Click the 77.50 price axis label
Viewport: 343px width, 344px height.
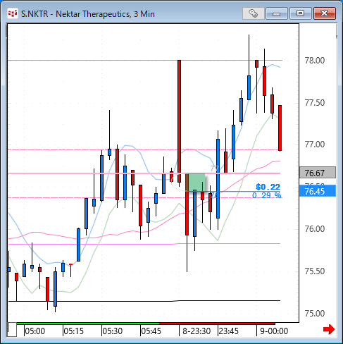[315, 103]
